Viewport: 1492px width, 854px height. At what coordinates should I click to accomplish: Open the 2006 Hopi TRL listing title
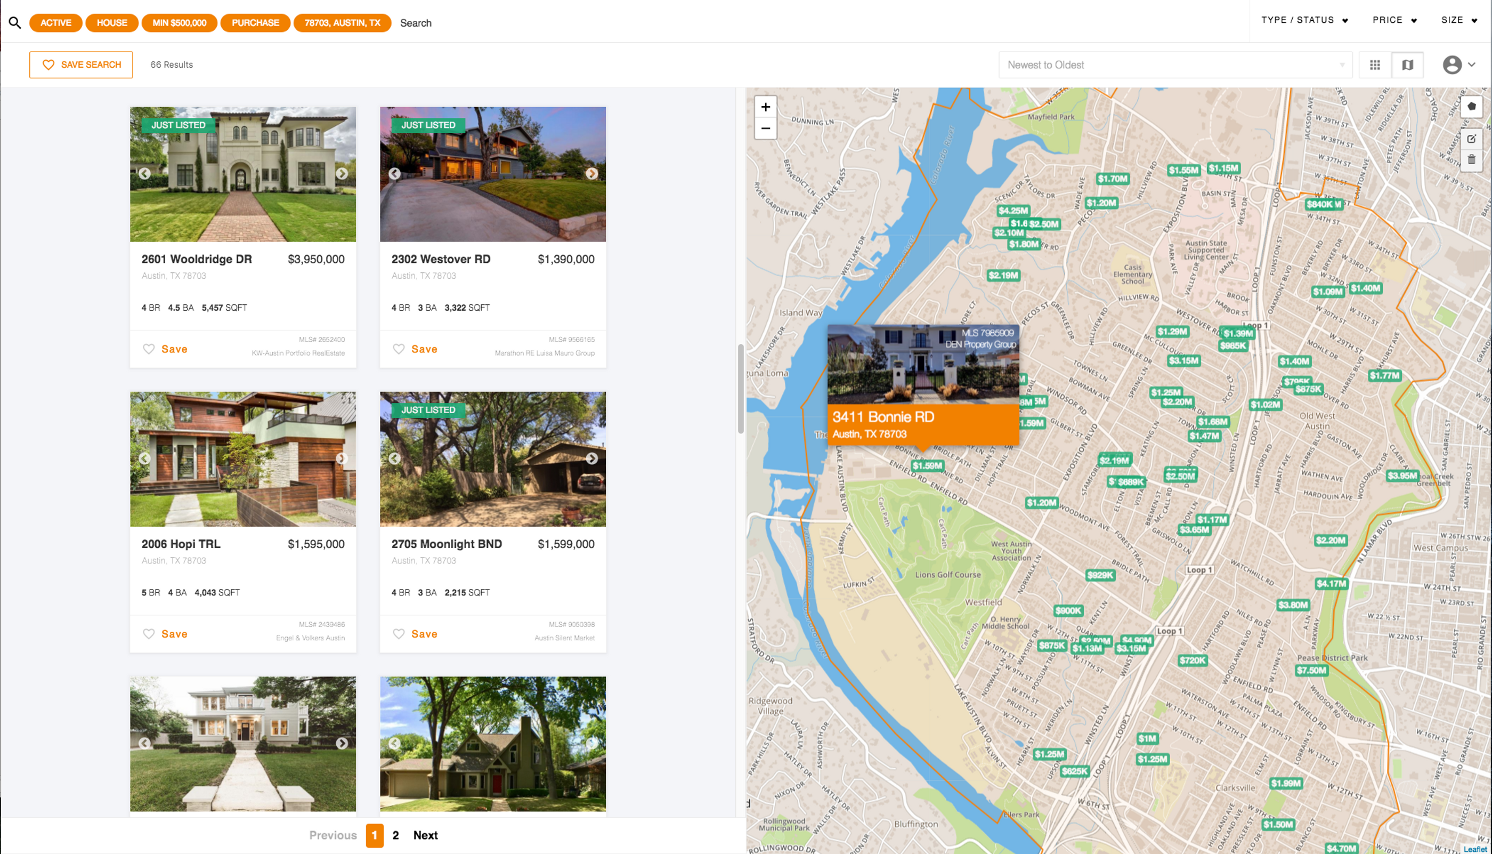coord(181,544)
